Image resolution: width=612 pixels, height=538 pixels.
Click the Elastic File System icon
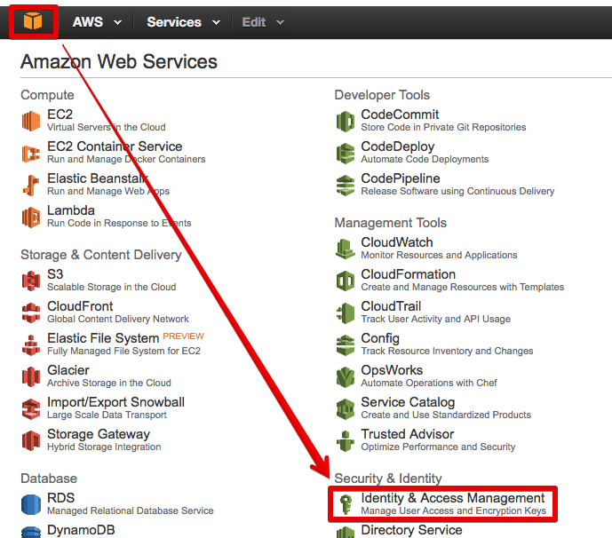click(31, 344)
